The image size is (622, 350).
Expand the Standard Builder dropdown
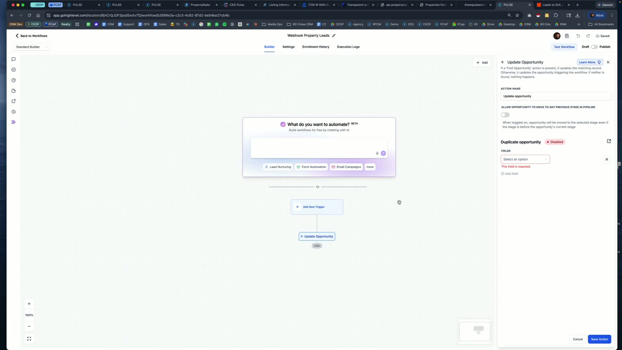(31, 47)
